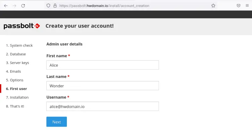Go to the Database step
The image size is (252, 134).
[x=16, y=54]
